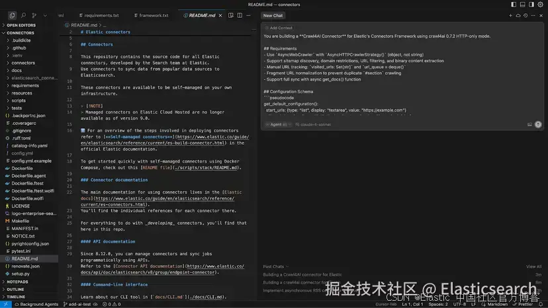
Task: Toggle the primary sidebar layout icon
Action: pyautogui.click(x=514, y=5)
